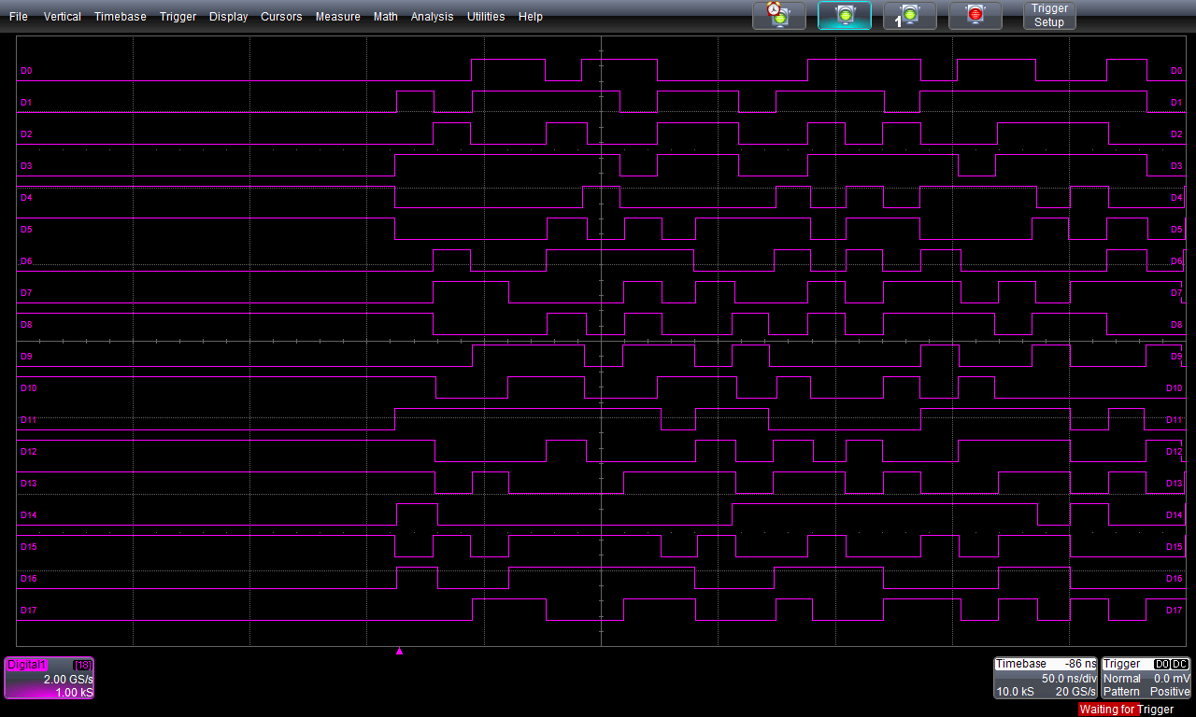Stop acquisition with red light icon

click(x=975, y=16)
